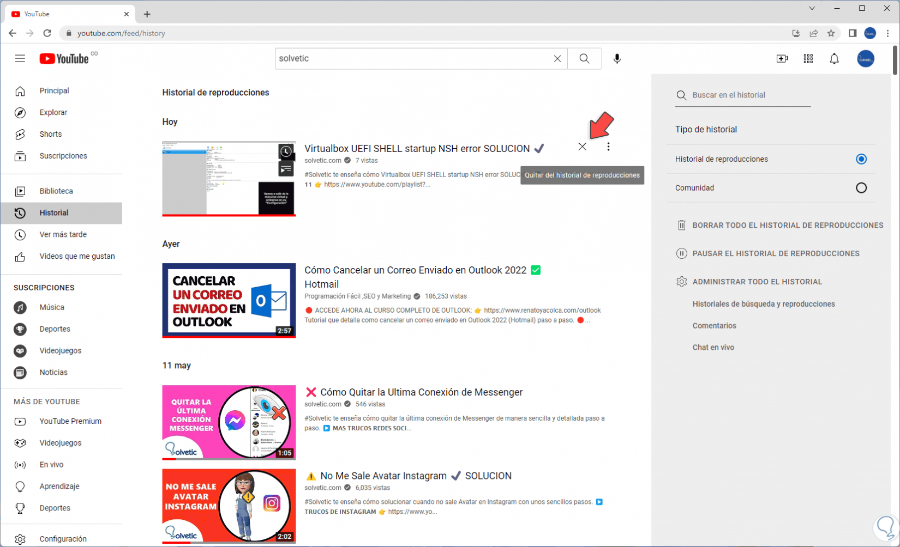900x547 pixels.
Task: Open Chrome three-dot menu
Action: [887, 33]
